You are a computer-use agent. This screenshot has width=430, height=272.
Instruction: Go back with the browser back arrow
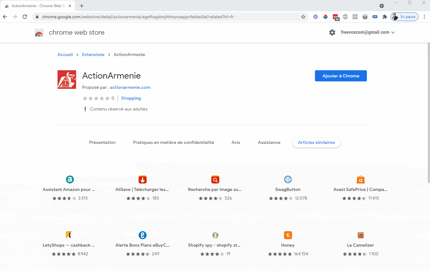(5, 17)
